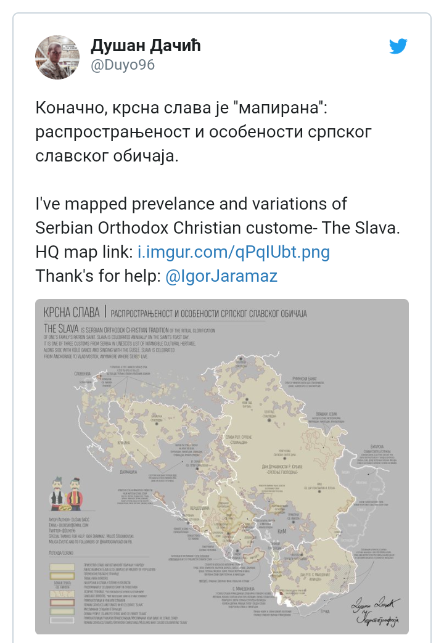Click the green-bordered legend swatch for Gorani people
Screen dimensions: 444x643
pos(62,612)
